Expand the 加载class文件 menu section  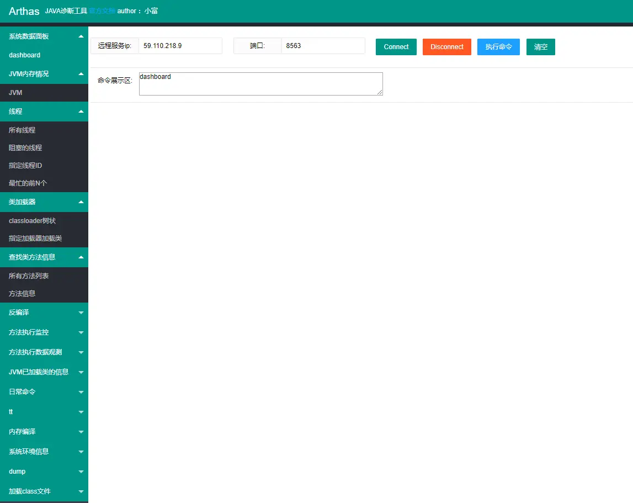(x=44, y=491)
